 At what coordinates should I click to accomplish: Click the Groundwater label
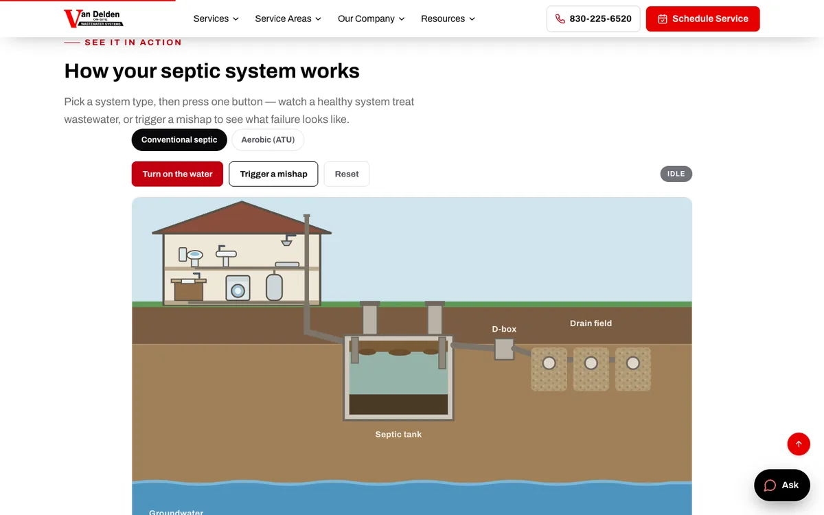[176, 512]
